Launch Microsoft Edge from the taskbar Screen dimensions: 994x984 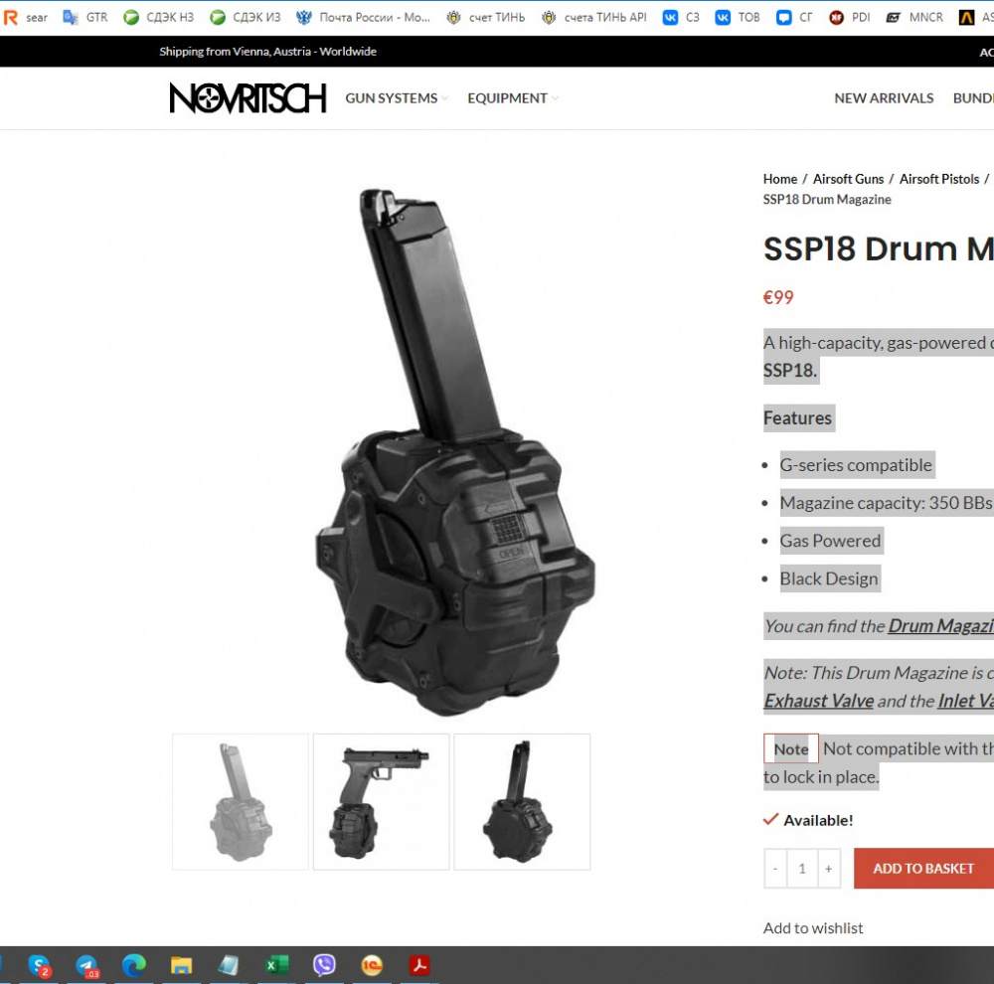pyautogui.click(x=134, y=965)
